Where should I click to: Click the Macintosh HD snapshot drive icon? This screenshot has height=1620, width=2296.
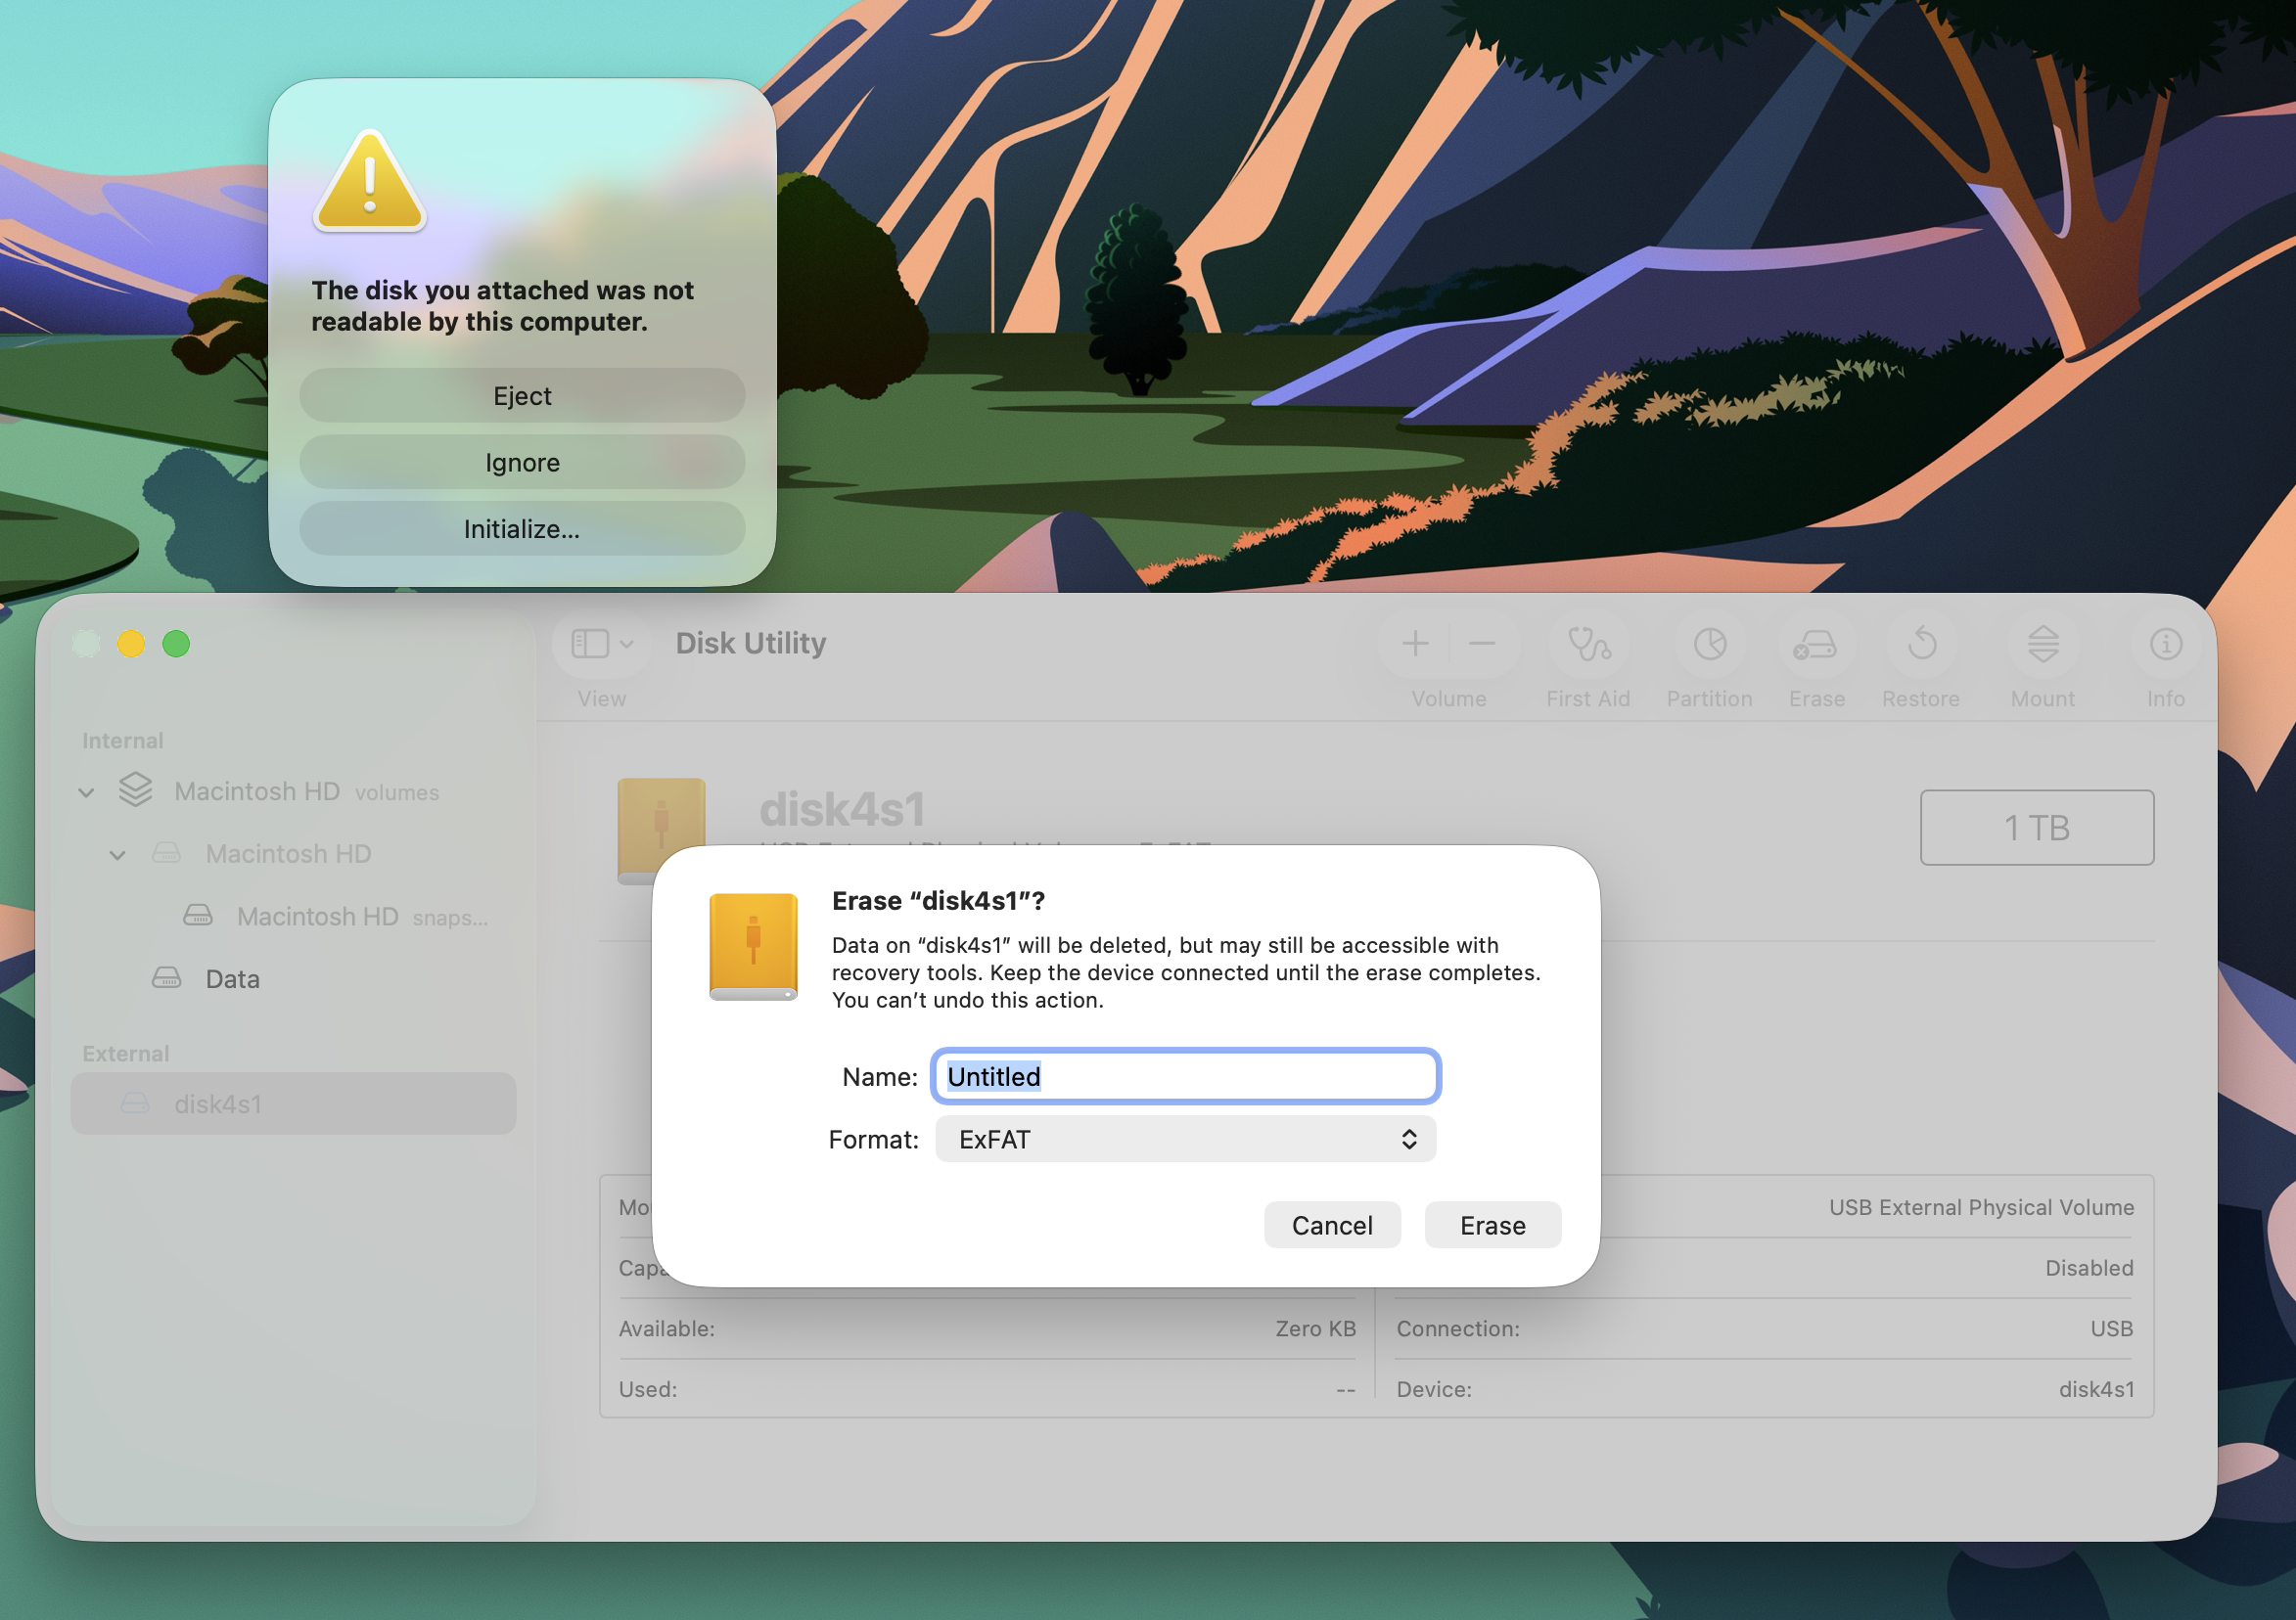pos(198,916)
